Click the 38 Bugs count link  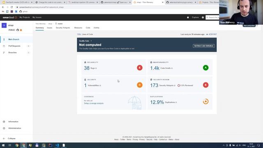(87, 68)
